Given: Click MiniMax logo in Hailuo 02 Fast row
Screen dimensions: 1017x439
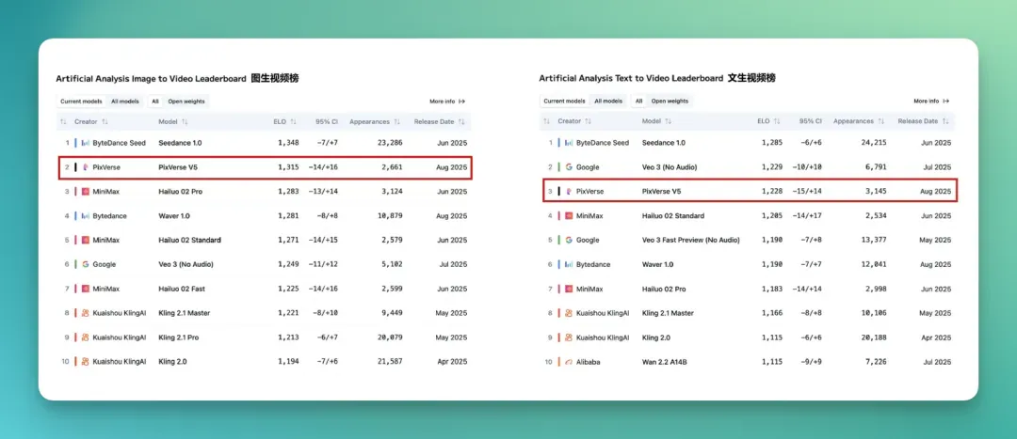Looking at the screenshot, I should pos(85,289).
